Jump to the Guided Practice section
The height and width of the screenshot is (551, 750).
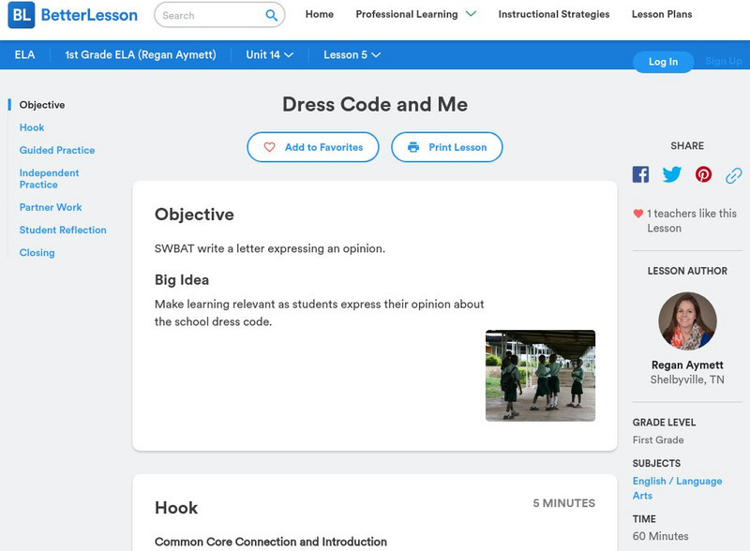click(x=57, y=150)
